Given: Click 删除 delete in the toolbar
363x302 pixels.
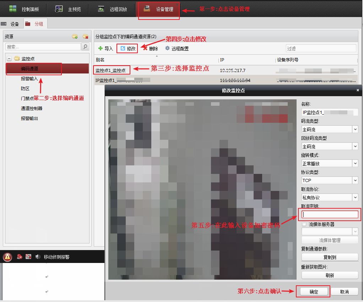Looking at the screenshot, I should (x=150, y=49).
